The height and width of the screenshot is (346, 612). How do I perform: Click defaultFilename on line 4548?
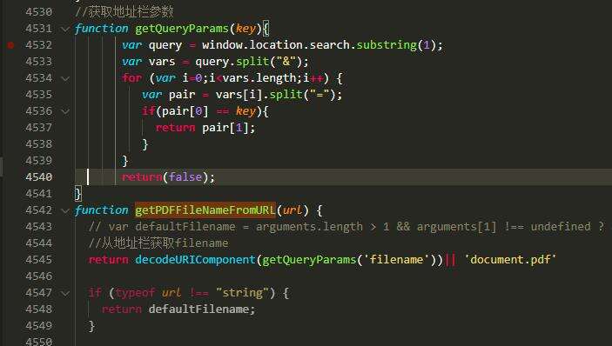[199, 309]
